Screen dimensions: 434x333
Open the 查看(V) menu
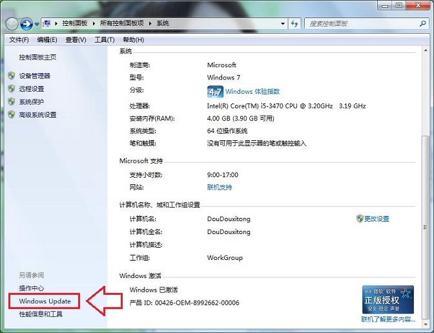coord(76,40)
